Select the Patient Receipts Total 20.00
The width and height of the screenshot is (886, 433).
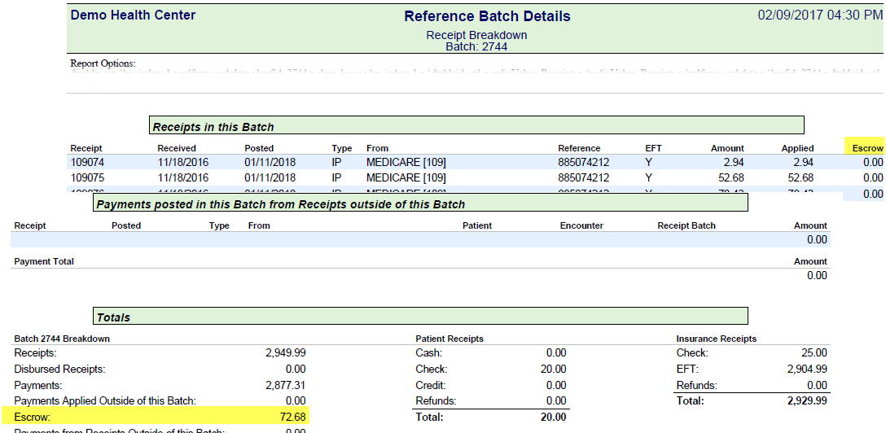point(553,418)
